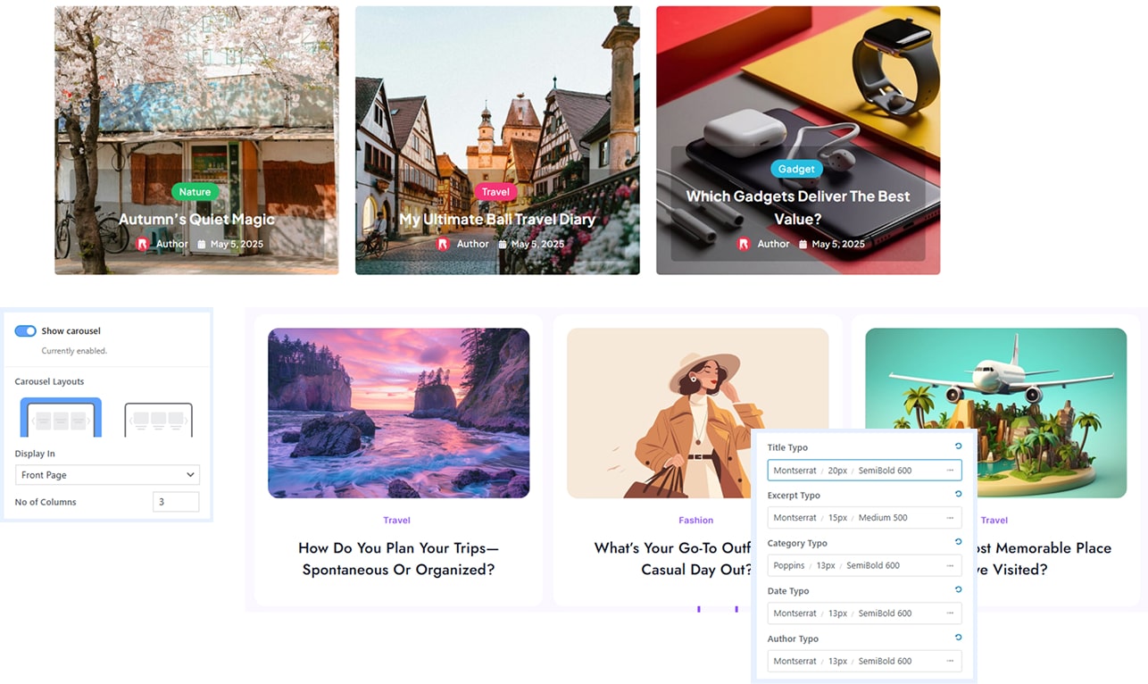The width and height of the screenshot is (1148, 684).
Task: Click Date Typo reset icon
Action: pyautogui.click(x=958, y=589)
